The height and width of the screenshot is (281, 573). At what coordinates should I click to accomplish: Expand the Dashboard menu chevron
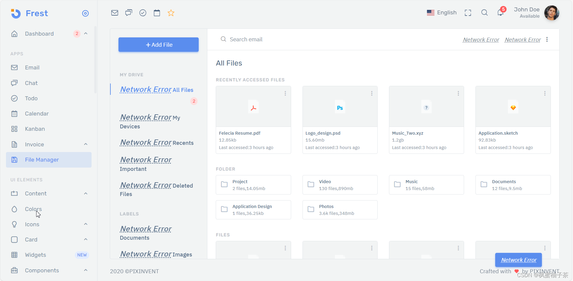[86, 34]
